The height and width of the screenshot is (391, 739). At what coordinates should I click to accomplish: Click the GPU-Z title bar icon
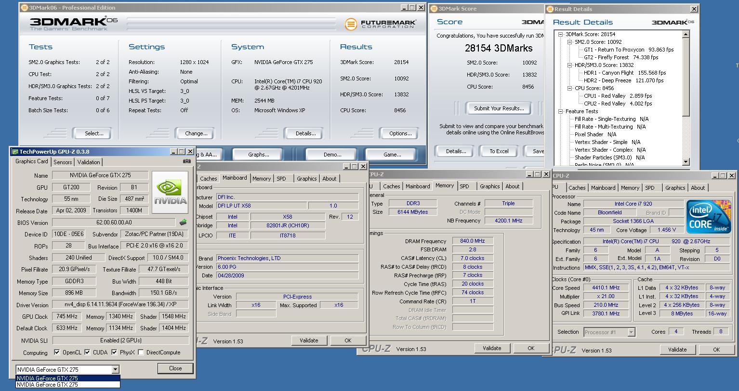point(15,152)
